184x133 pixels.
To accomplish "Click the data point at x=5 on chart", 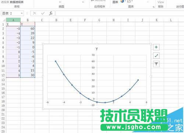I will [x=138, y=80].
